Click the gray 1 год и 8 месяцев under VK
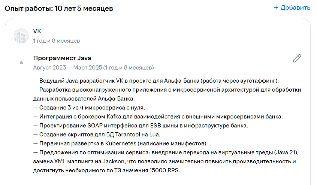The image size is (317, 185). coord(57,41)
